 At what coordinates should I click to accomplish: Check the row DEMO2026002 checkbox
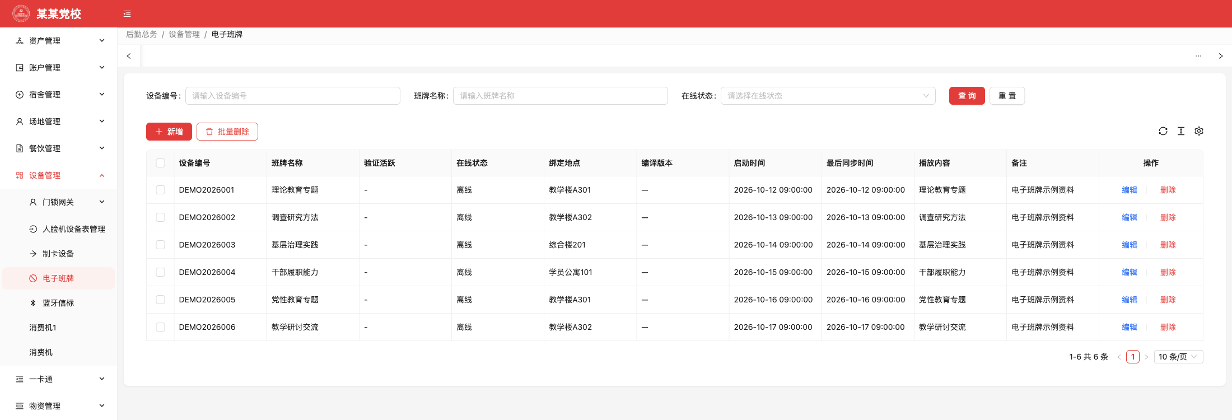pyautogui.click(x=161, y=217)
